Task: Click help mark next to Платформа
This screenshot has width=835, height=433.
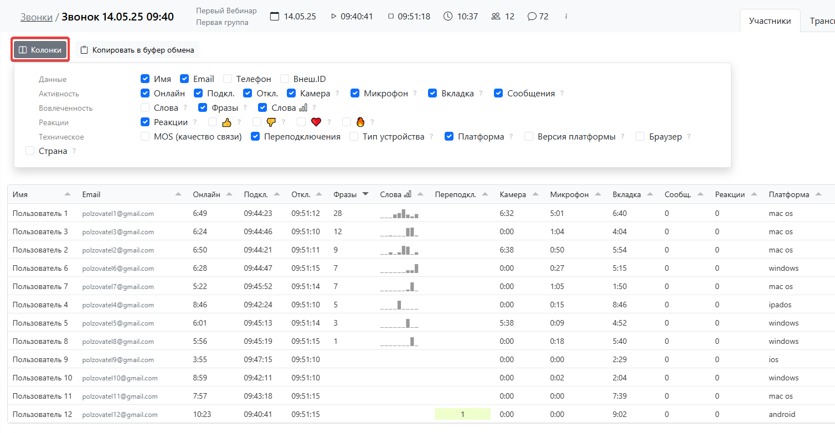Action: point(511,137)
